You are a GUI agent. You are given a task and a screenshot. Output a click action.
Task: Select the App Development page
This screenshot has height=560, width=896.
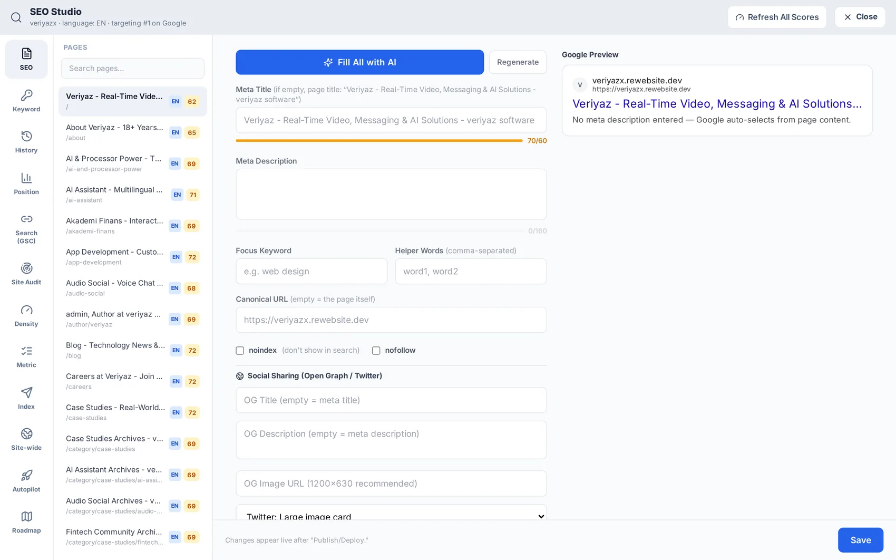point(133,257)
